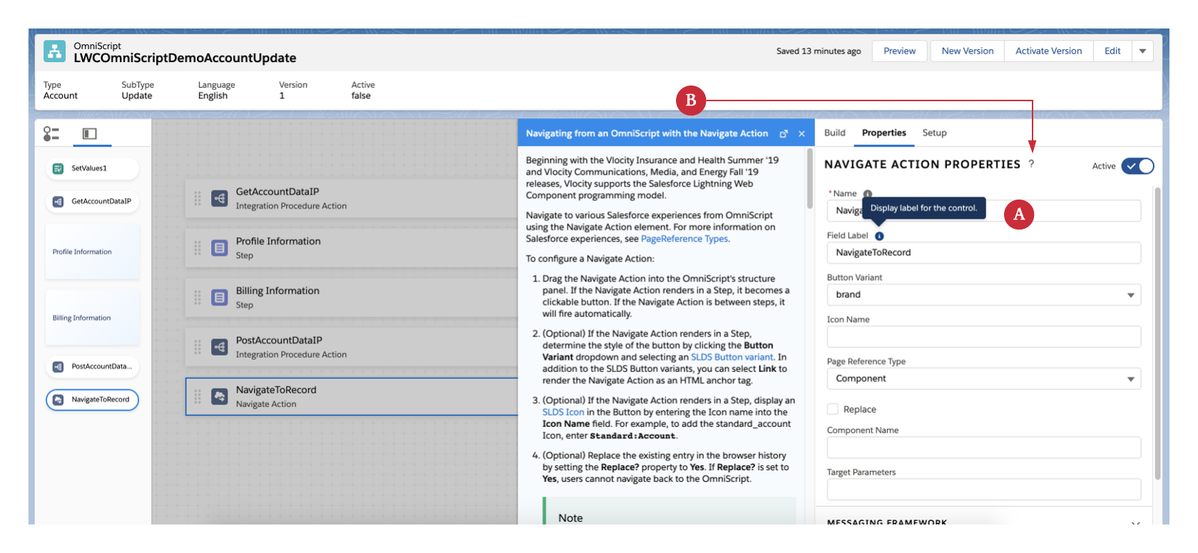Open help article in new window icon
Screen dimensions: 1198x553
click(x=784, y=134)
